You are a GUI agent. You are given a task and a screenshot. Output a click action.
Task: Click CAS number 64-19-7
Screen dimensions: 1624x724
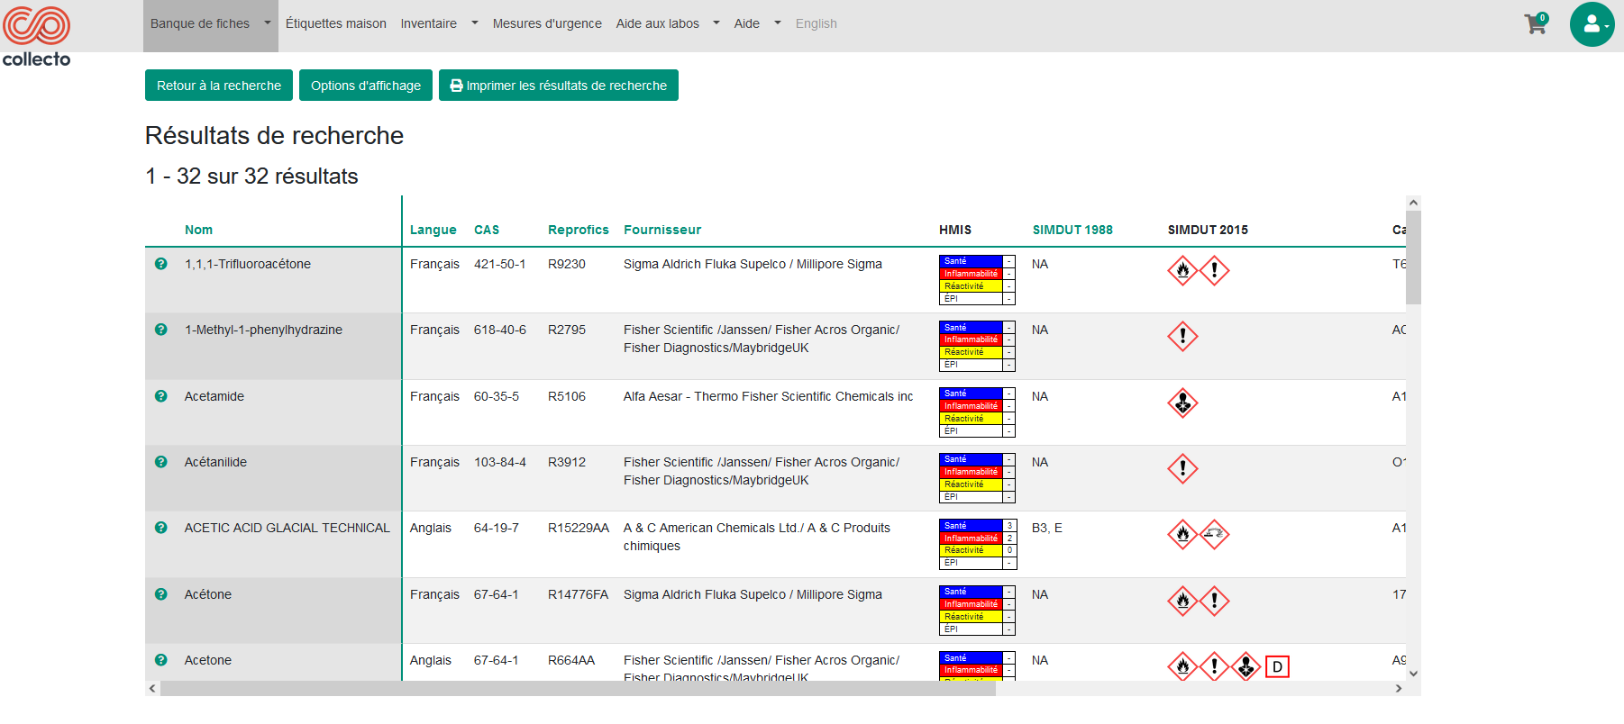pos(497,528)
